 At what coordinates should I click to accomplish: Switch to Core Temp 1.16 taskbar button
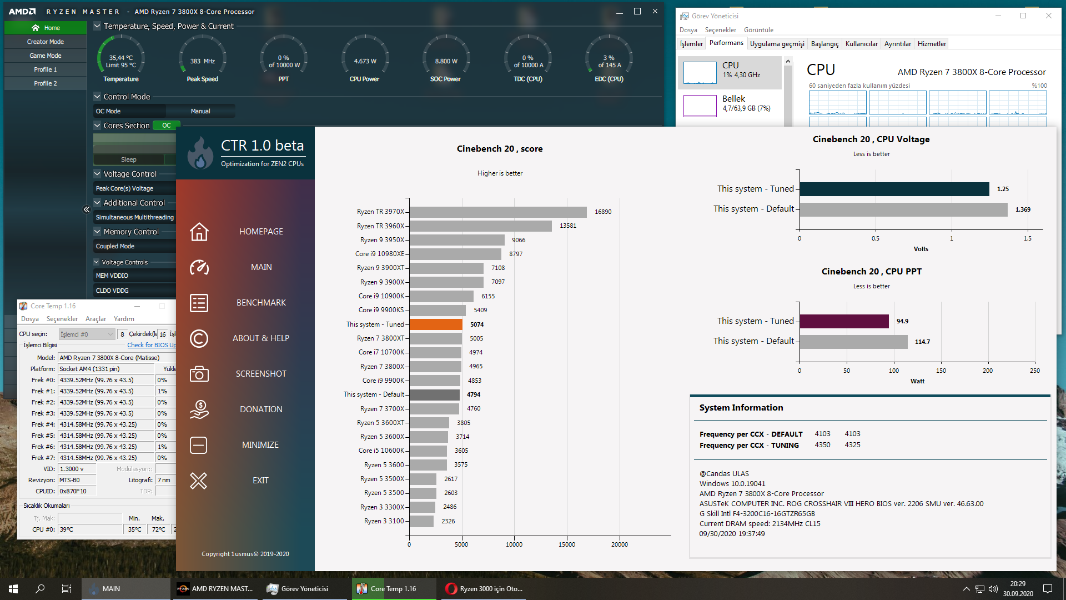393,589
